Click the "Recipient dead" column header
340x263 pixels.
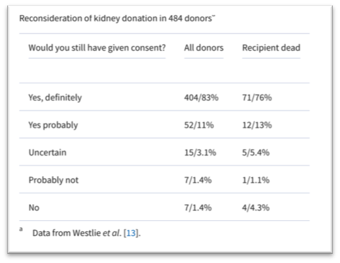click(271, 47)
